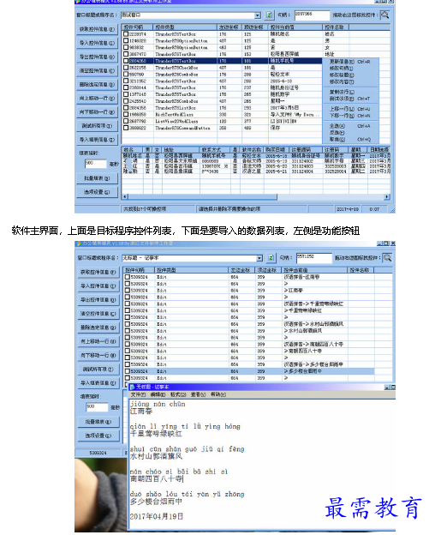429x535 pixels.
Task: Select 测试该项 Ctrl+T in context menu
Action: coord(349,99)
